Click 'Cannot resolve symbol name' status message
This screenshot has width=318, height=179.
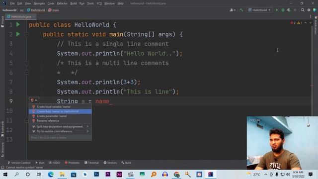tap(24, 168)
